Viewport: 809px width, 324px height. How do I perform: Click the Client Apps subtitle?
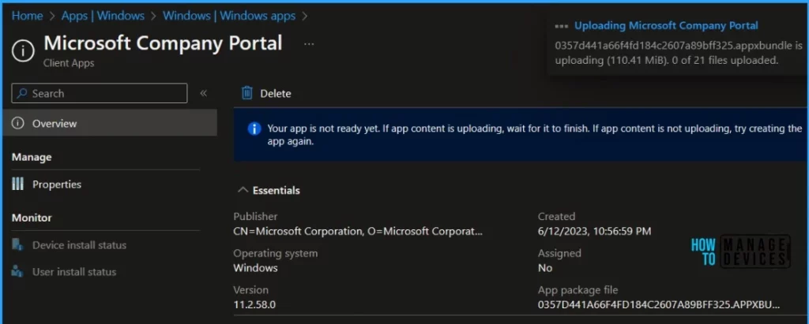69,63
